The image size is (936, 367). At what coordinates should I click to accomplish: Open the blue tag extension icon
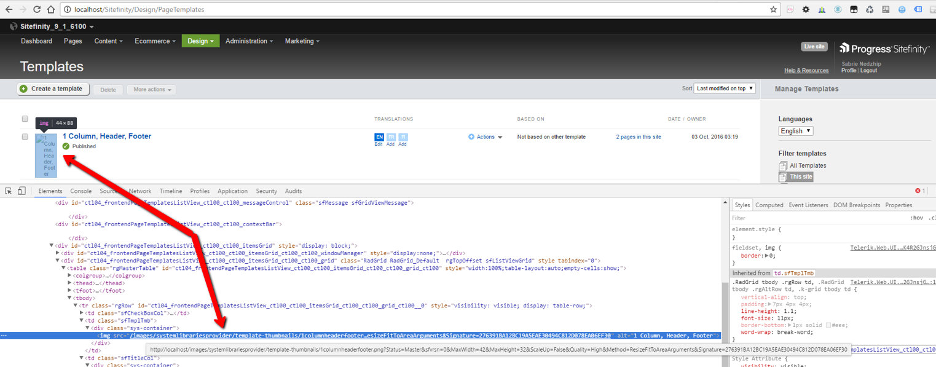pos(918,9)
